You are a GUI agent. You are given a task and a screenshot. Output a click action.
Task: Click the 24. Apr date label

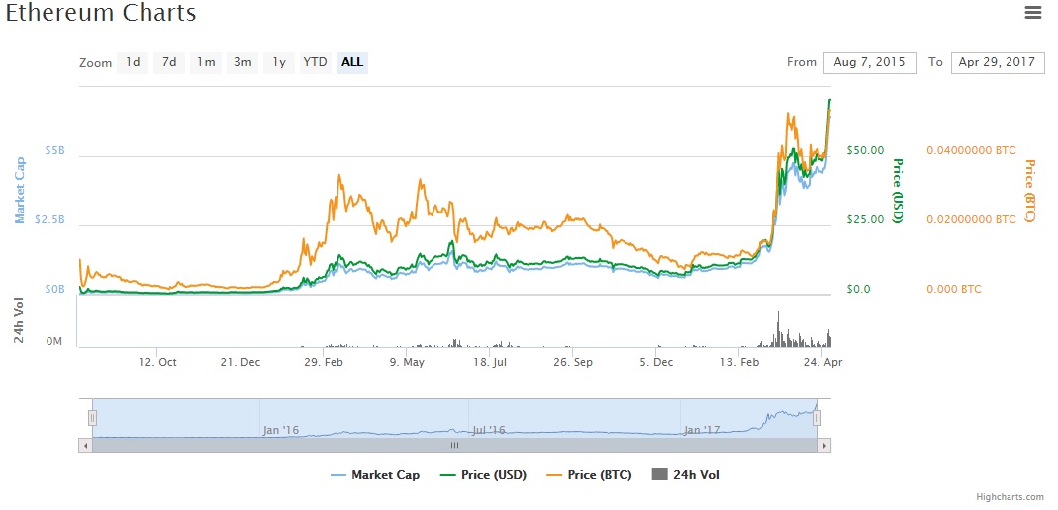pyautogui.click(x=823, y=362)
